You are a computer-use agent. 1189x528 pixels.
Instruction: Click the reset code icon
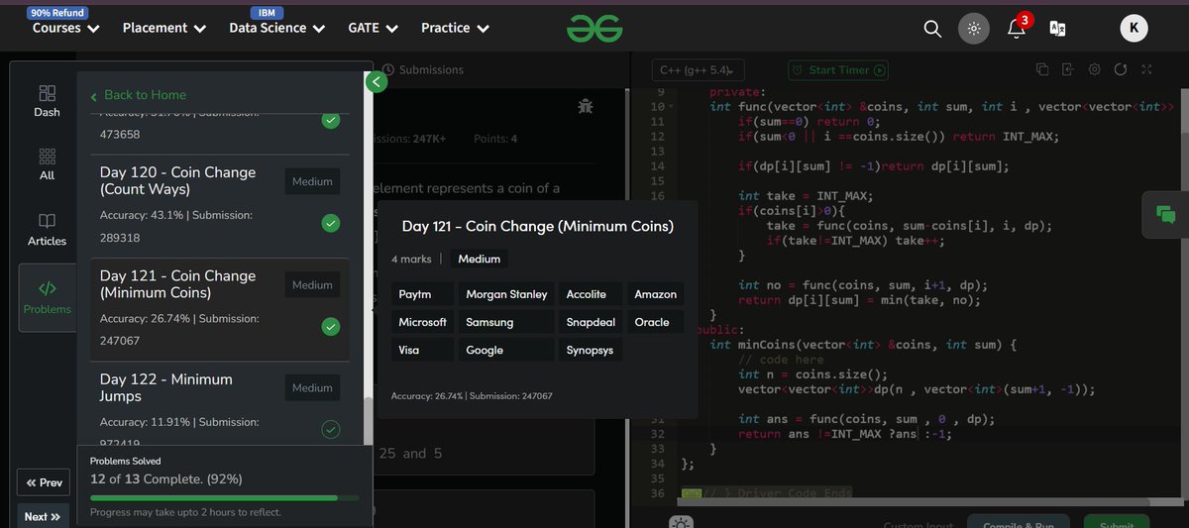(1121, 69)
